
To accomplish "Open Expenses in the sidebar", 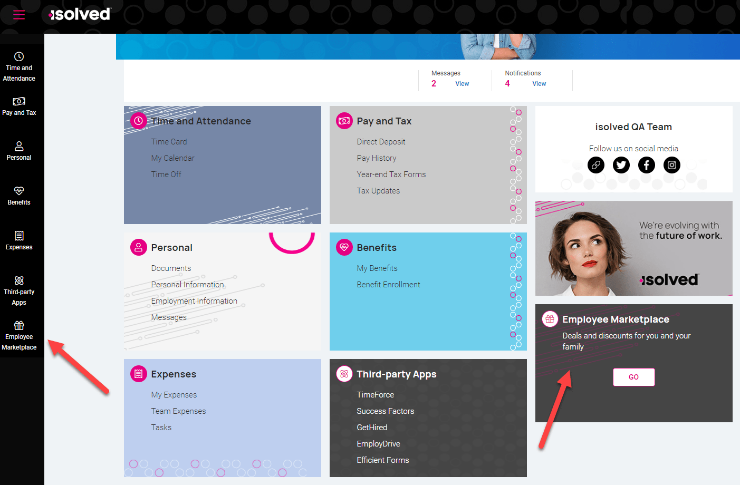I will click(19, 241).
